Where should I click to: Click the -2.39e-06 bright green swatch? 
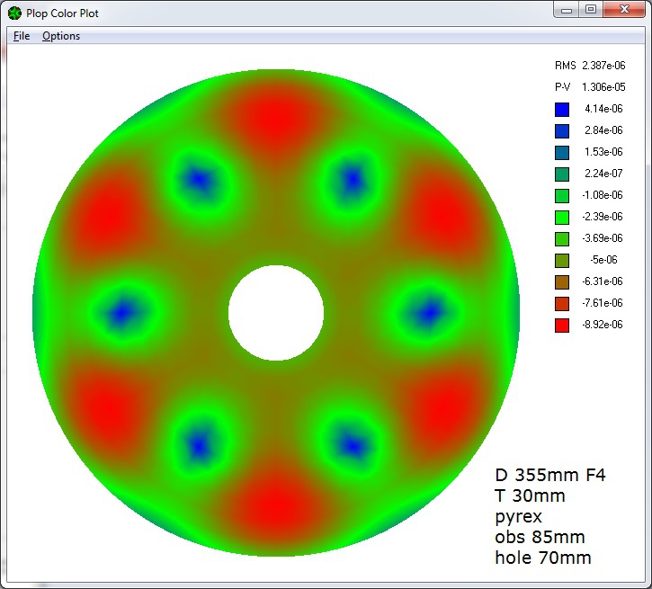(x=562, y=218)
